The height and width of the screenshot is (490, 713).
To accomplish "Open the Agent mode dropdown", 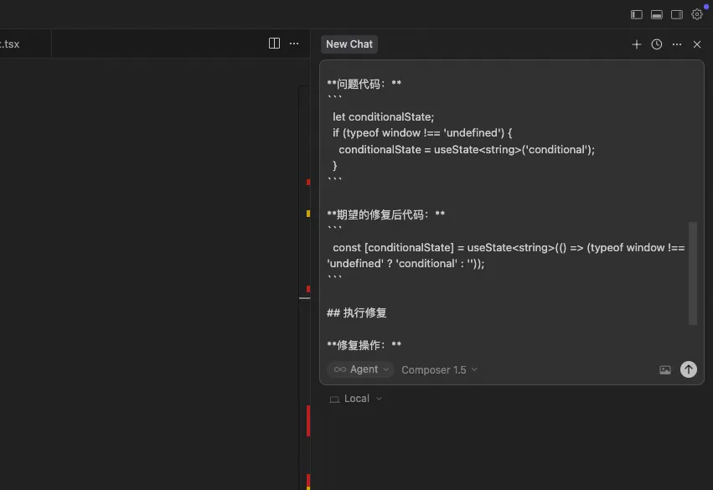I will pyautogui.click(x=361, y=369).
